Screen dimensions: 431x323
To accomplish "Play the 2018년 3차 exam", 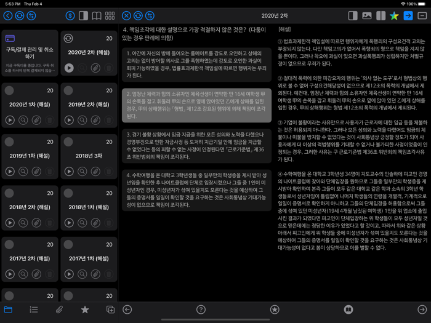I will pyautogui.click(x=69, y=171).
